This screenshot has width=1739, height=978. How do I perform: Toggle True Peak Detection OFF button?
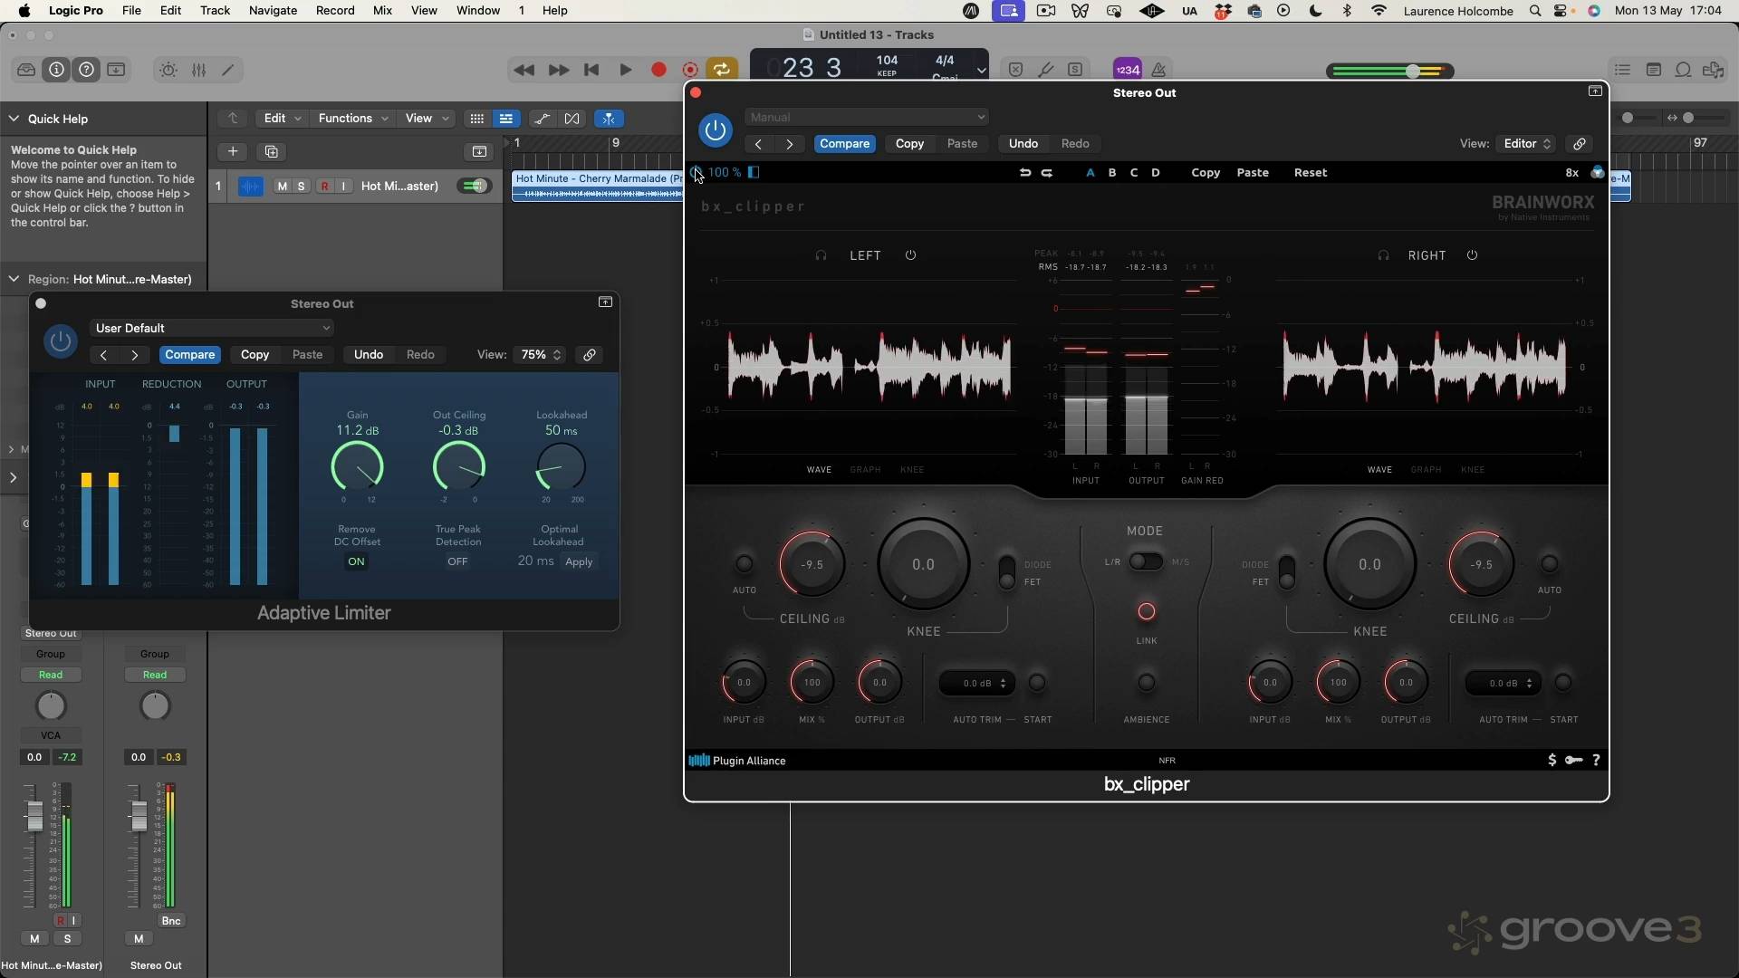click(457, 561)
